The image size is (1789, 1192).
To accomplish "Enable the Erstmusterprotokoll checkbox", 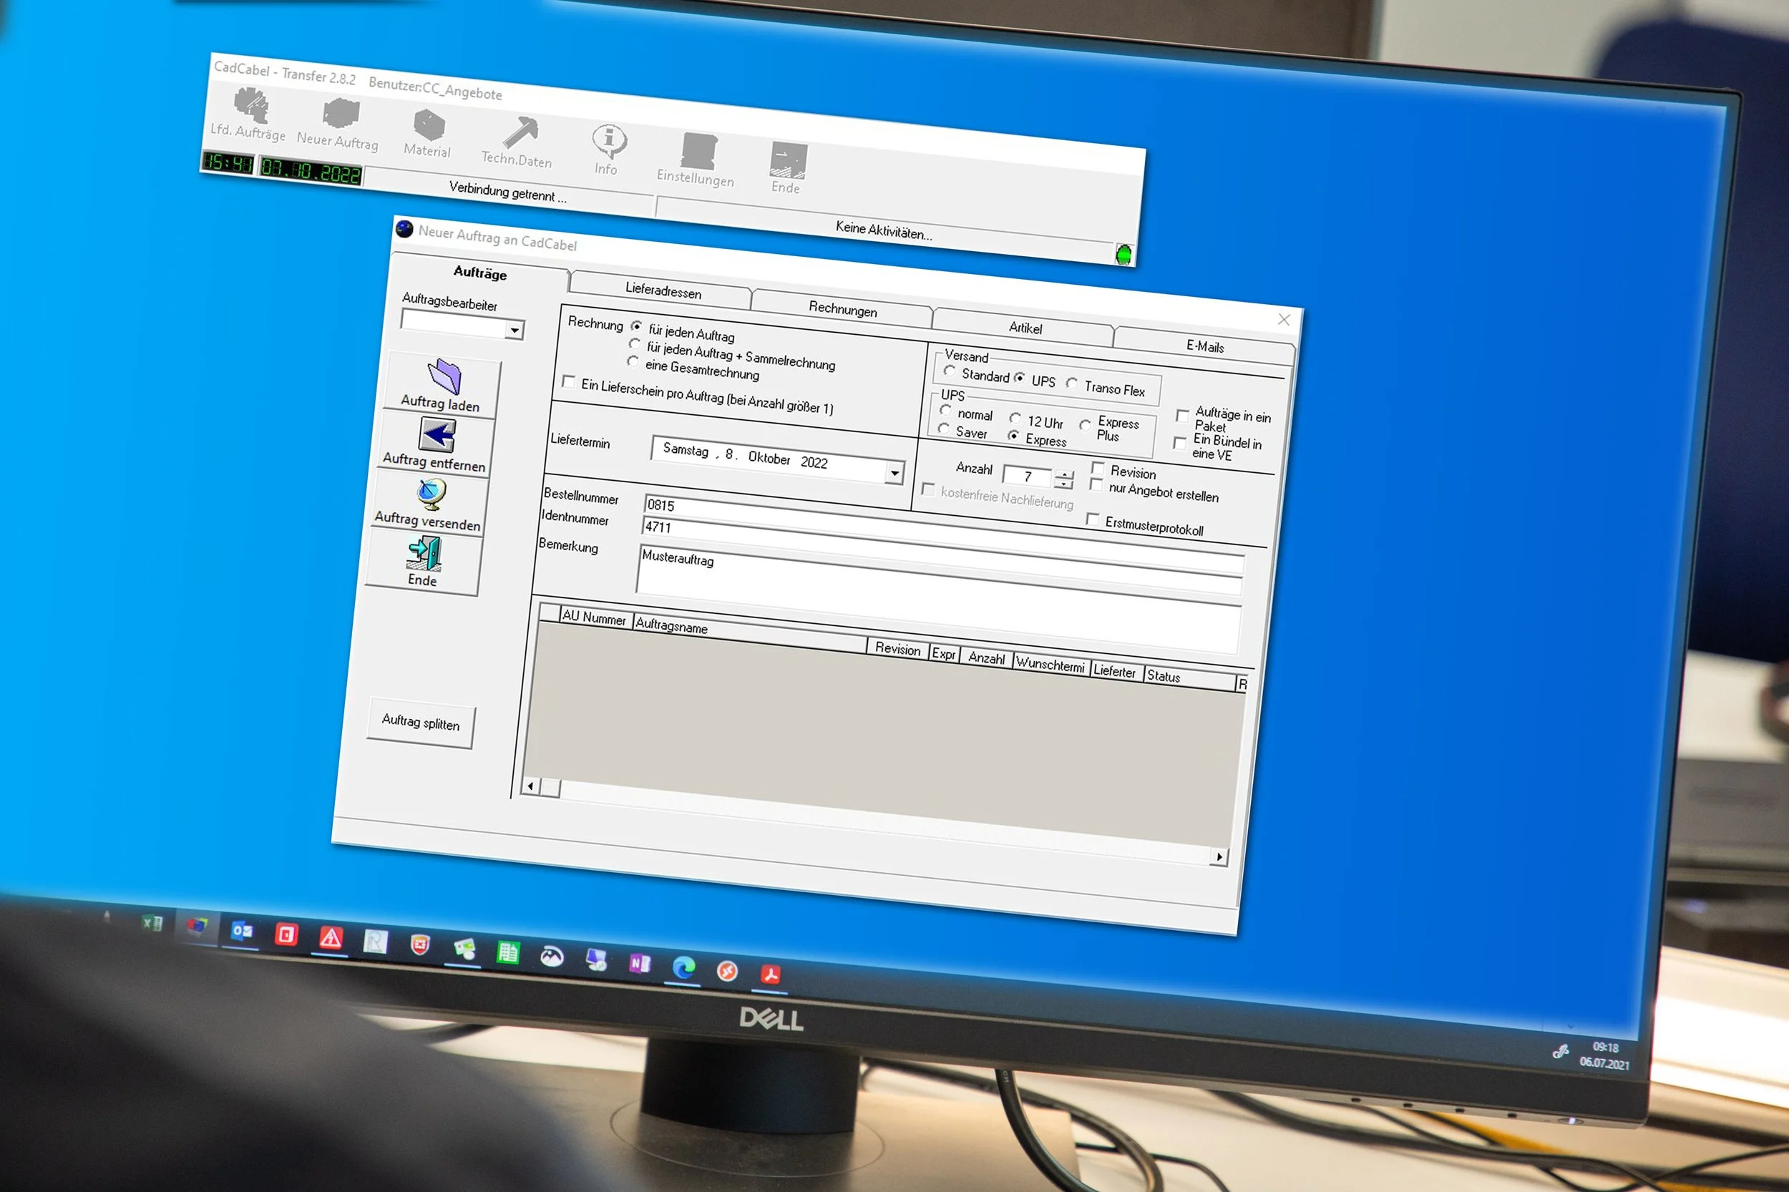I will (1093, 519).
